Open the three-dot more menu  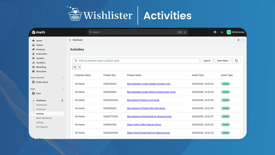click(243, 40)
